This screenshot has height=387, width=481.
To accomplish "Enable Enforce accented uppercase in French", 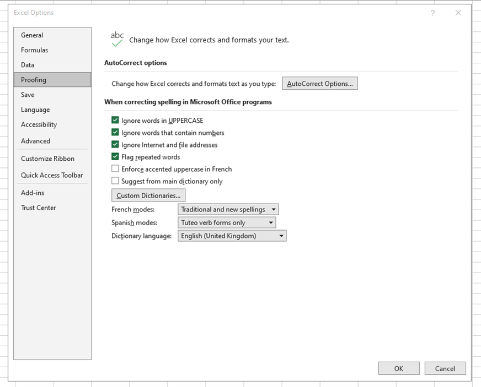I will (x=115, y=168).
